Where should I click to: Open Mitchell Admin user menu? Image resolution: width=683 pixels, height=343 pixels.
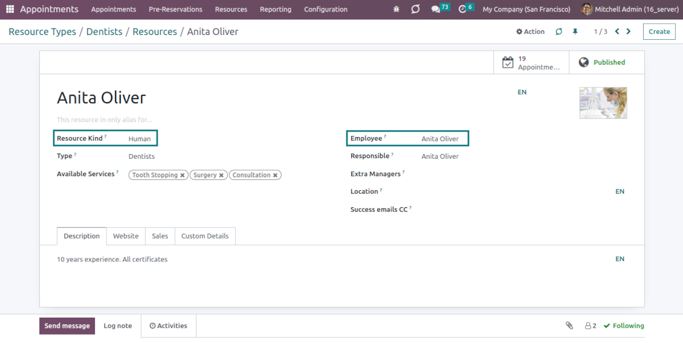point(628,9)
